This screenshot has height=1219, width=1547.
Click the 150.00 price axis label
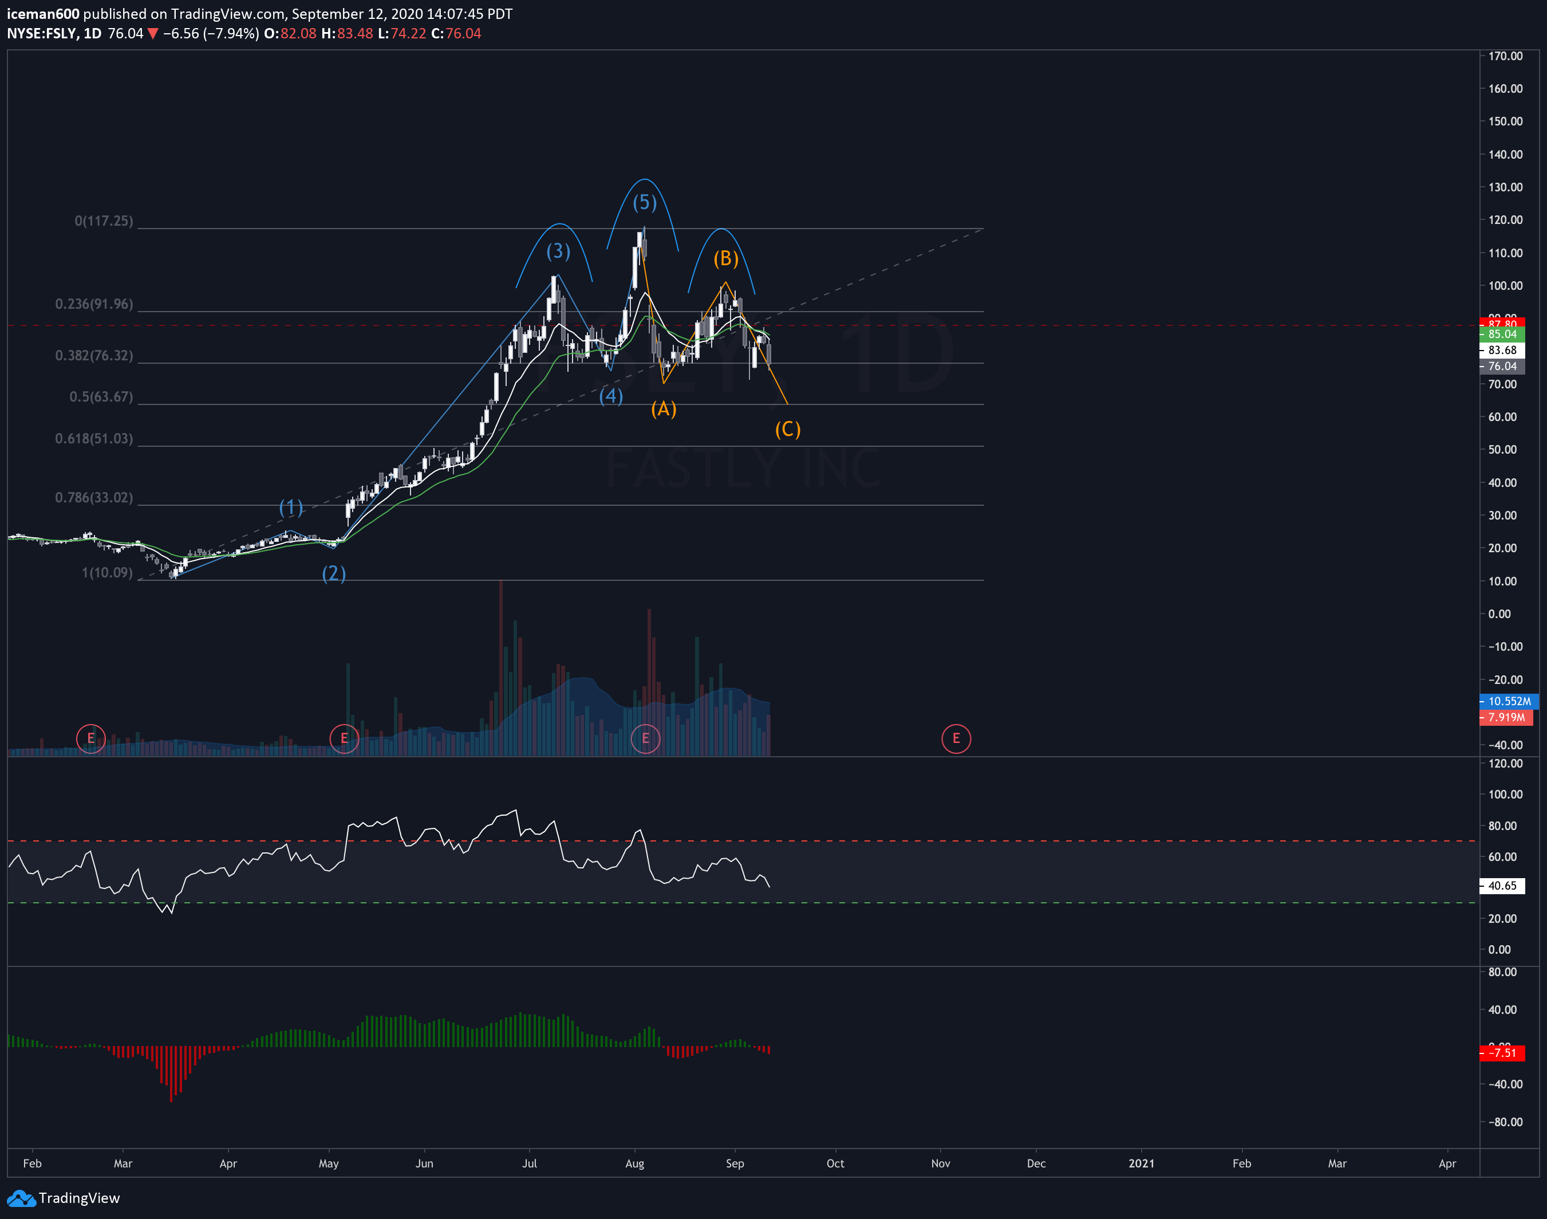pos(1505,121)
